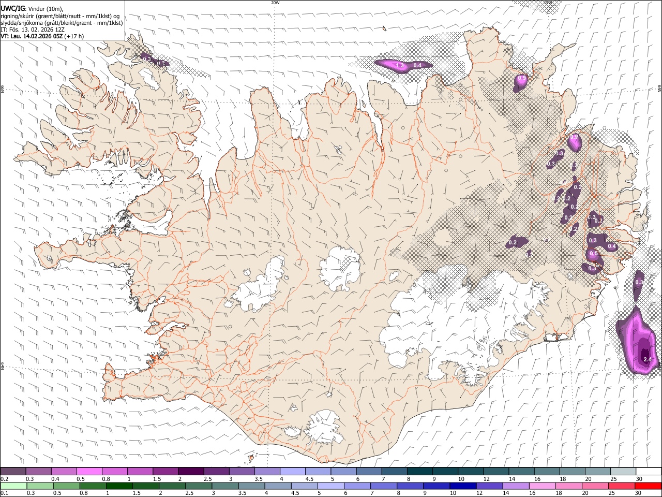Image resolution: width=662 pixels, height=497 pixels.
Task: Click the '(+17 h)' forecast offset text
Action: click(74, 36)
